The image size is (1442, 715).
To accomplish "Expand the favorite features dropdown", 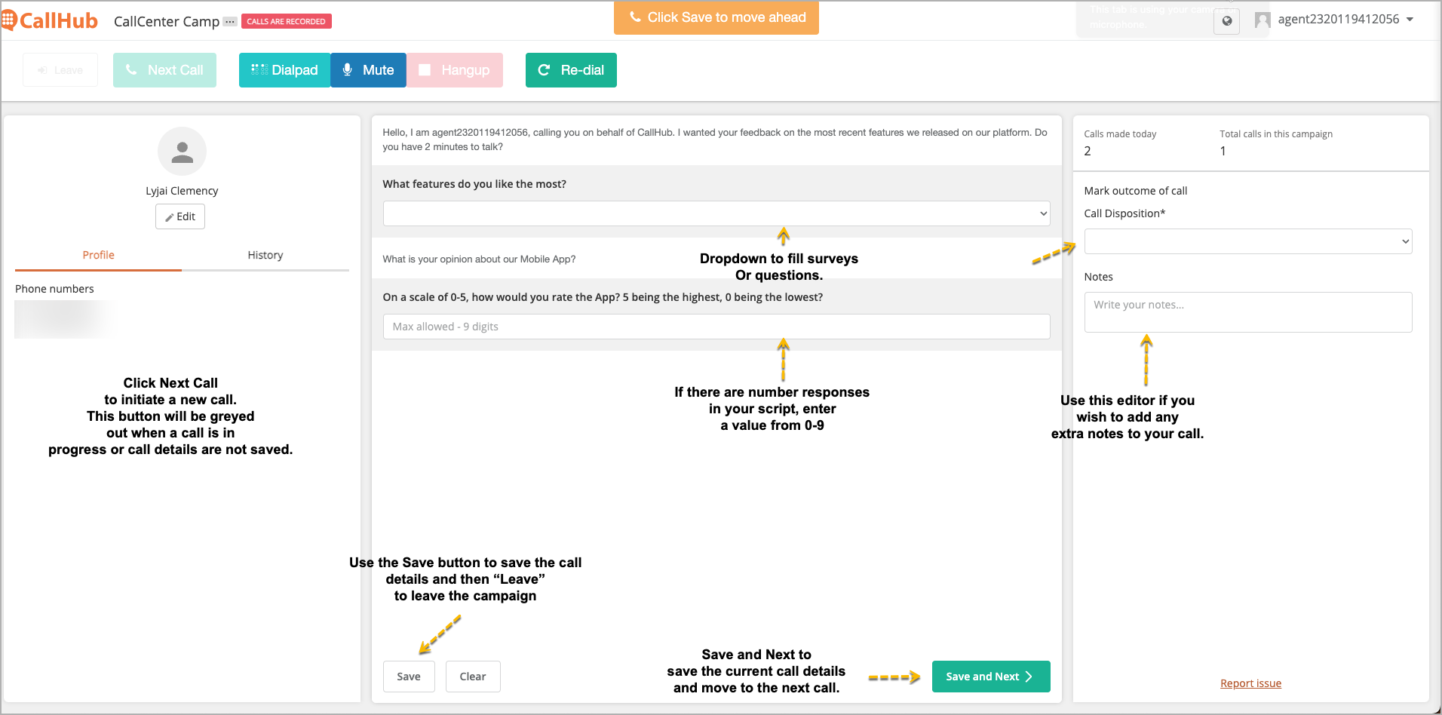I will pyautogui.click(x=716, y=213).
